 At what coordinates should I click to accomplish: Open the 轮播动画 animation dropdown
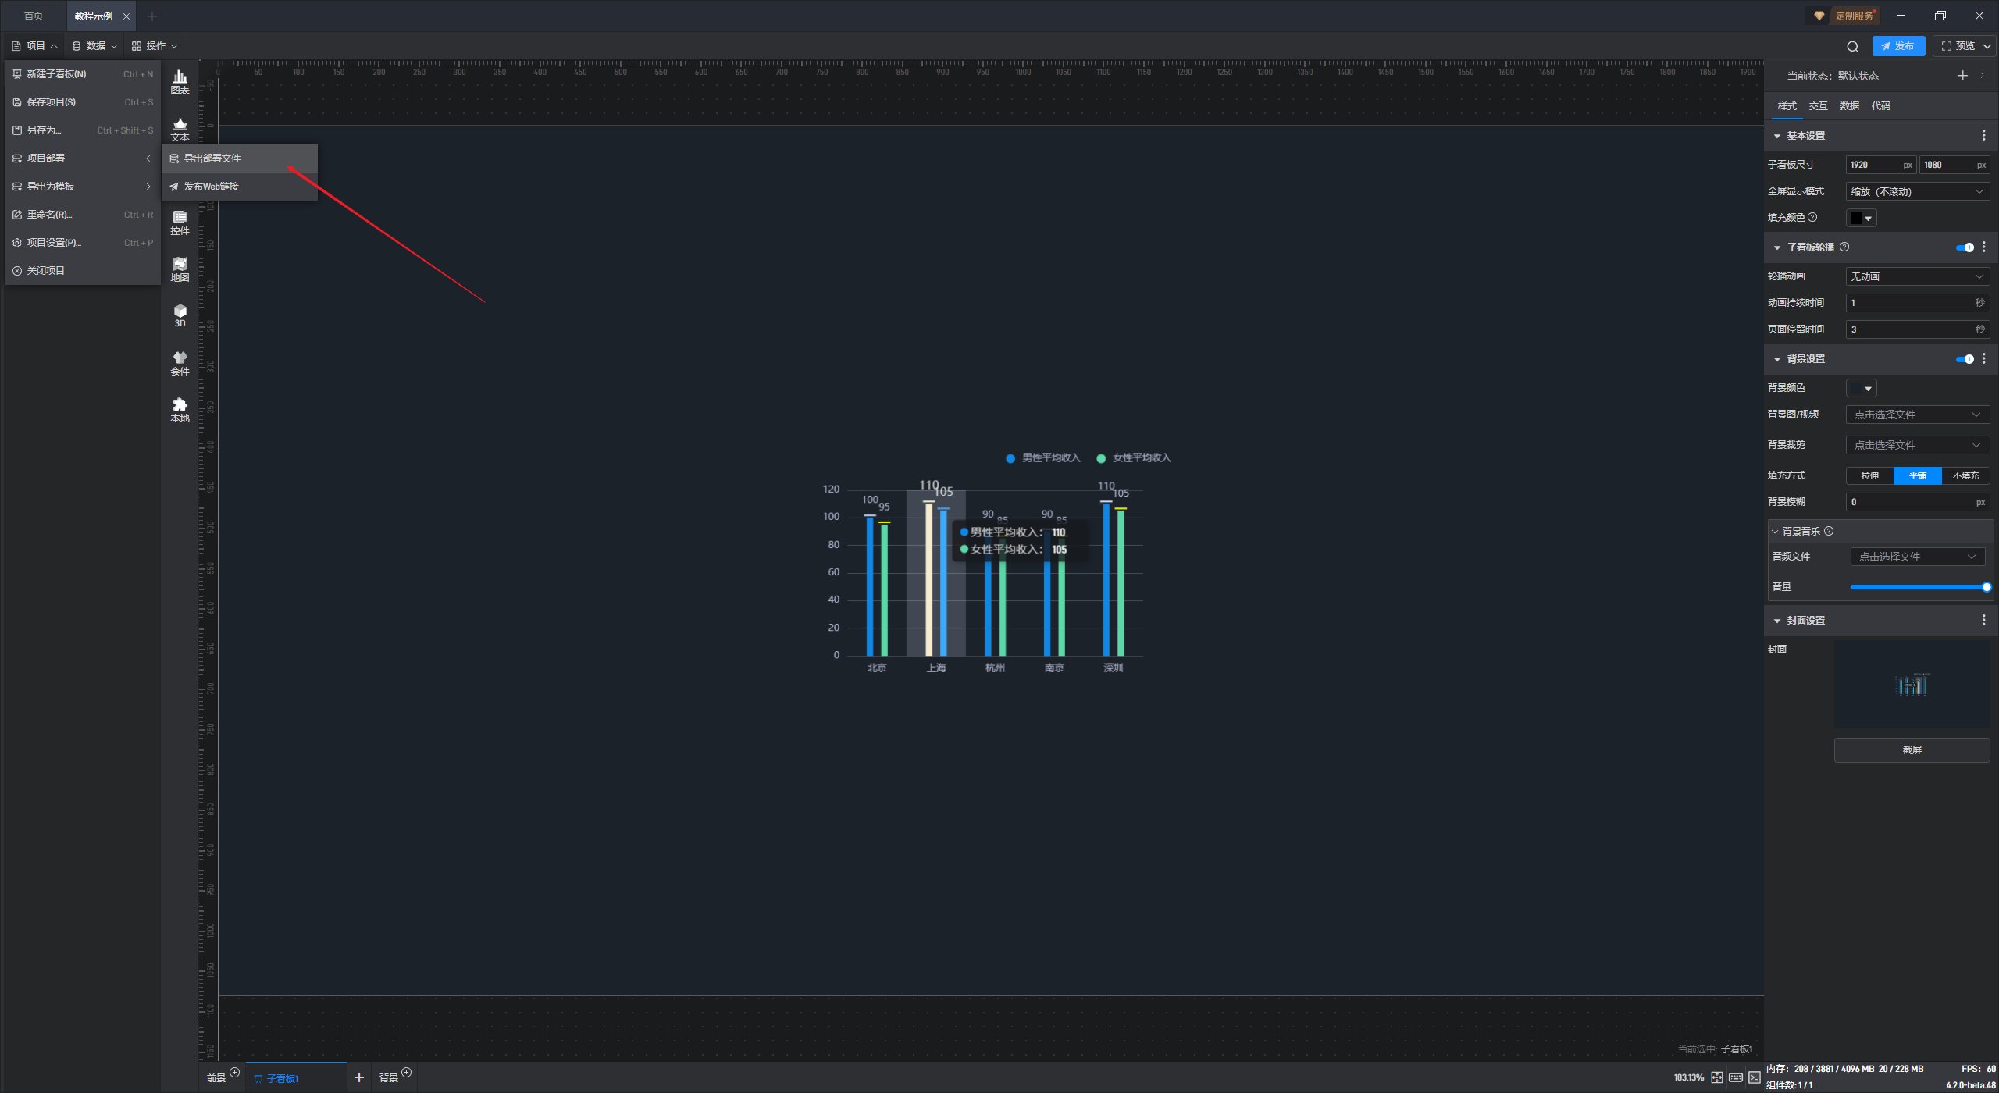tap(1917, 276)
